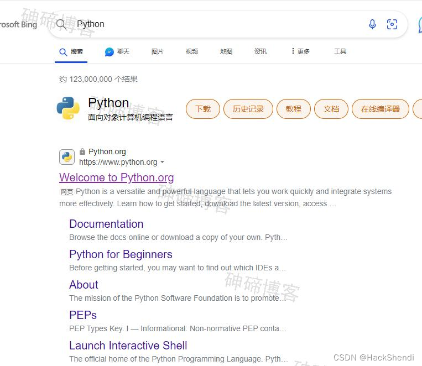
Task: Expand the dropdown arrow after python.org URL
Action: tap(162, 162)
